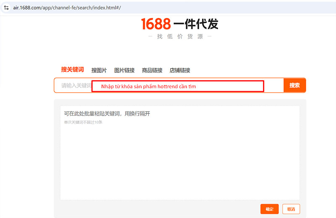Click the 一件代发 logo text
Viewport: 336px width, 218px height.
click(196, 24)
